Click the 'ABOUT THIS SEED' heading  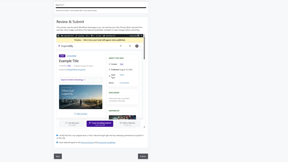point(116,58)
